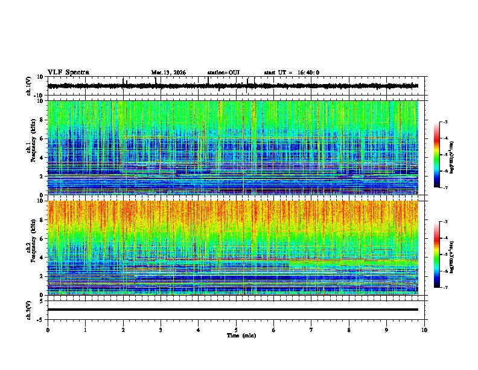
Task: Click the time-axis tick label '3'
Action: [161, 330]
